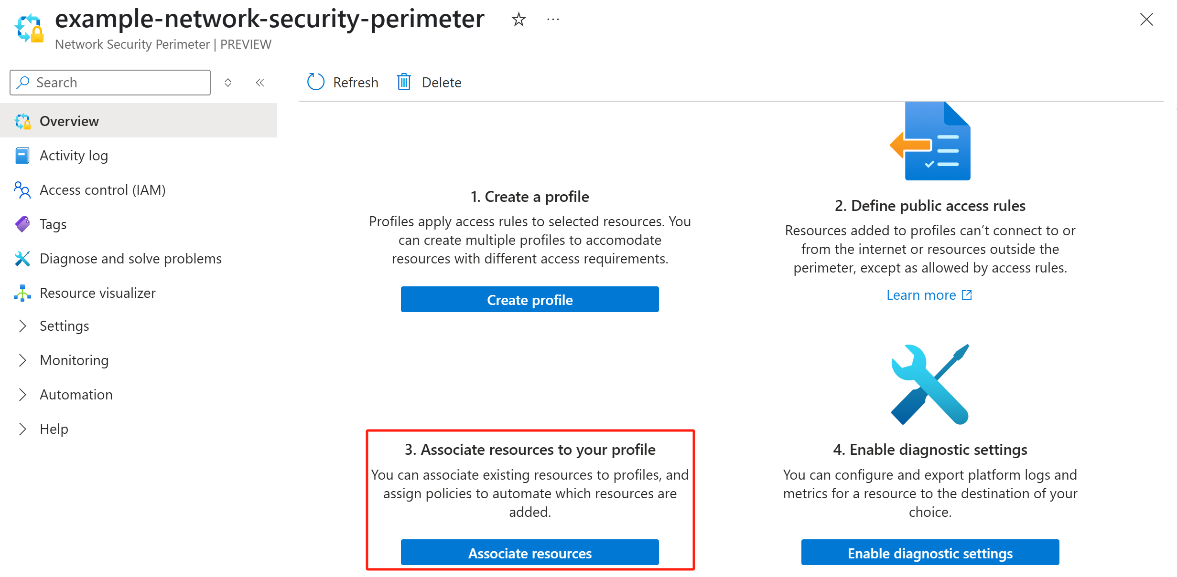Click the Refresh toolbar icon
Viewport: 1177px width, 577px height.
point(315,82)
